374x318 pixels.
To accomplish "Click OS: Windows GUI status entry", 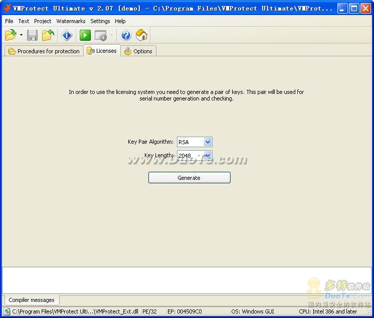I will [x=252, y=311].
